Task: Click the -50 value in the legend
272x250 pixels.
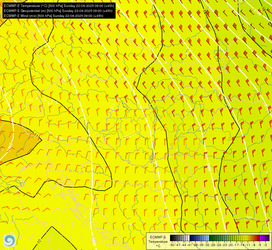Action: click(172, 245)
